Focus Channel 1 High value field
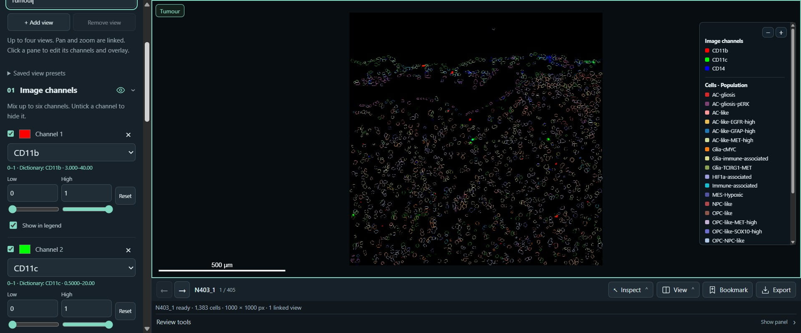Image resolution: width=801 pixels, height=333 pixels. (86, 193)
